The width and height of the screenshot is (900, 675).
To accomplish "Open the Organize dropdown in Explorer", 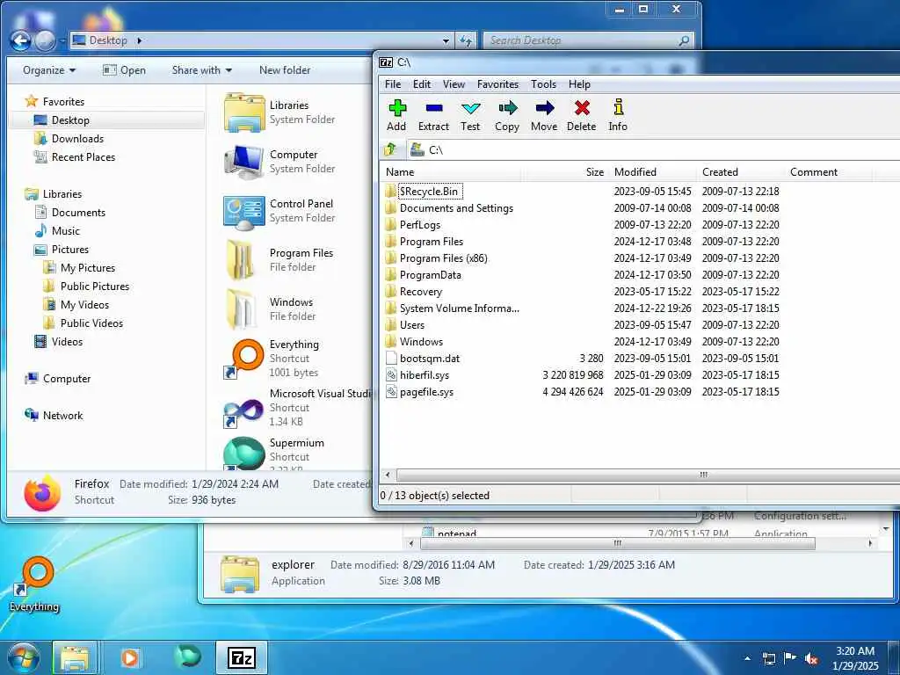I will click(x=49, y=70).
